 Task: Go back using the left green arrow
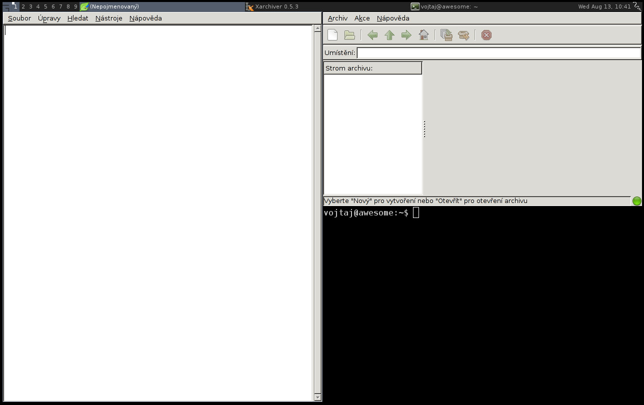[x=372, y=35]
